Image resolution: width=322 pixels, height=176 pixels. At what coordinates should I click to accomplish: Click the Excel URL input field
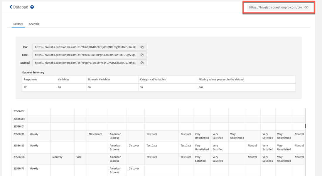[85, 55]
